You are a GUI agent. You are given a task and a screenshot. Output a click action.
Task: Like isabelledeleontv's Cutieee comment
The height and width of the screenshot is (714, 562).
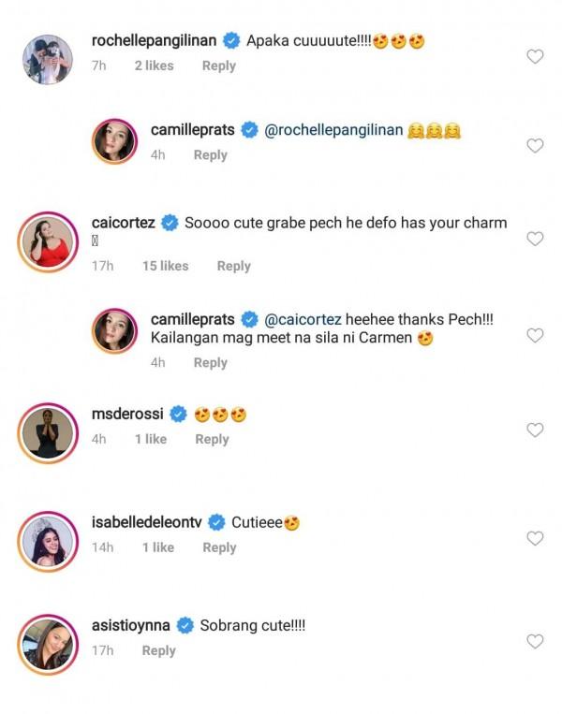535,538
